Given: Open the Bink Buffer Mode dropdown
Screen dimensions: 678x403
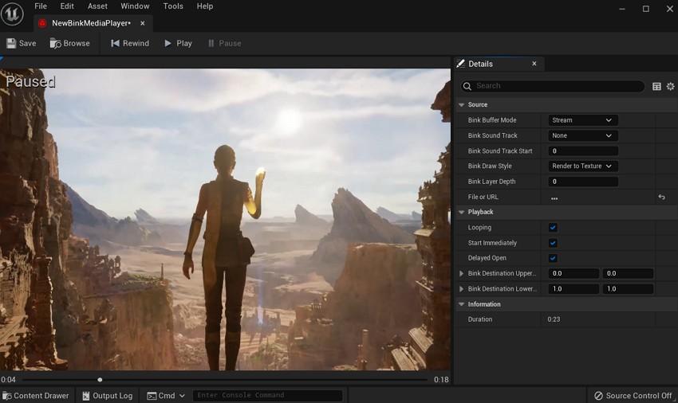Looking at the screenshot, I should click(582, 120).
